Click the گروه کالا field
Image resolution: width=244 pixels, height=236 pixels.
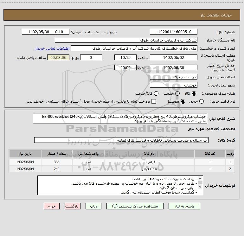pos(121,140)
